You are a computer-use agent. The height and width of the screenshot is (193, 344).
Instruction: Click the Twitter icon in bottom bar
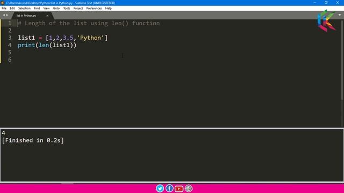(x=160, y=188)
